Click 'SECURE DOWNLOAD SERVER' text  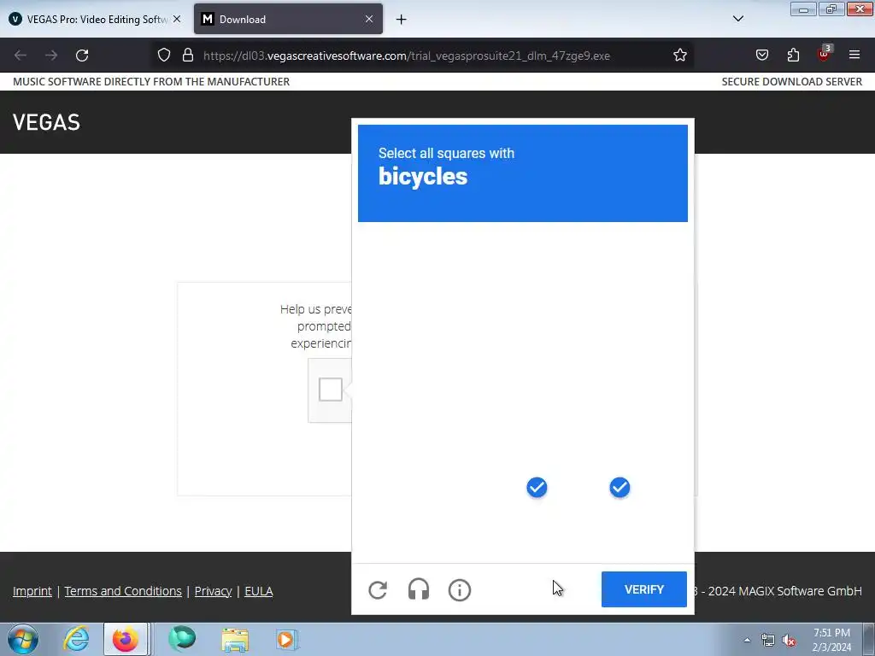click(791, 81)
